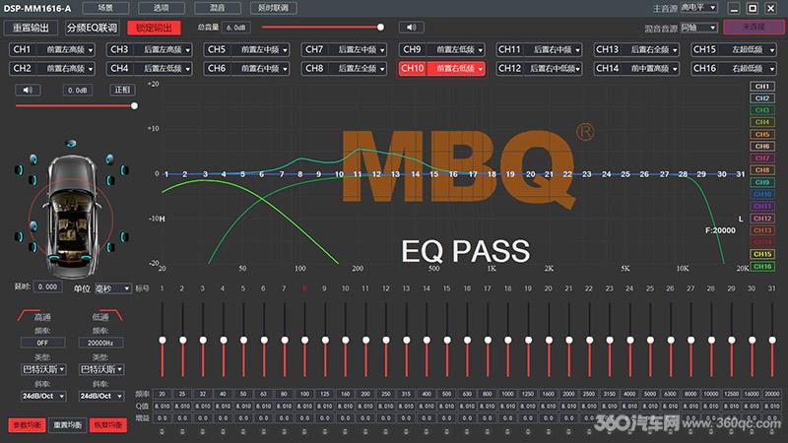The image size is (788, 443).
Task: Toggle the CH5 curve in the graph legend
Action: click(762, 134)
